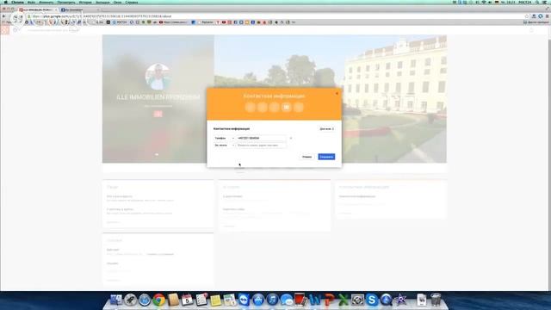Click the blue Save button in the dialog
Image resolution: width=551 pixels, height=310 pixels.
(x=326, y=157)
